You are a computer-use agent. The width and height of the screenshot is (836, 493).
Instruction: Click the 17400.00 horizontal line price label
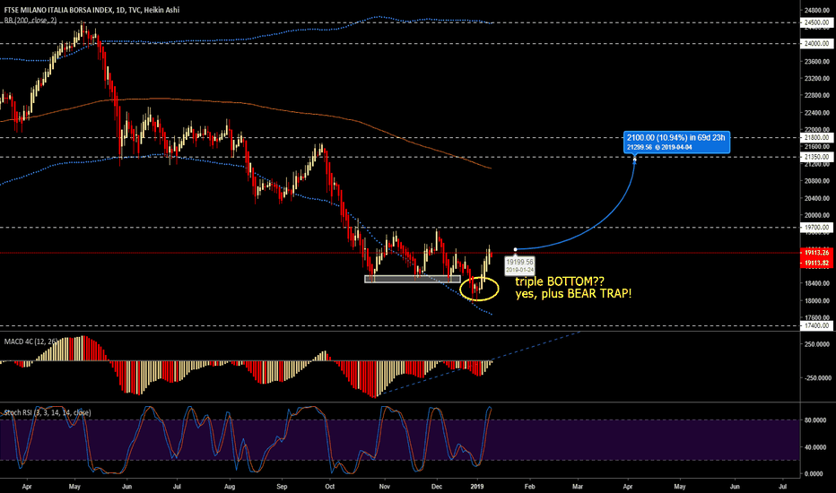[x=816, y=325]
